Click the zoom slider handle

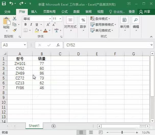tap(122, 132)
